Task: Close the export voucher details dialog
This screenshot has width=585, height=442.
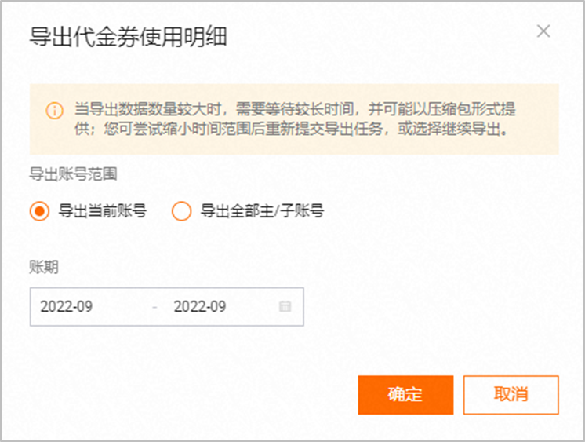Action: (543, 31)
